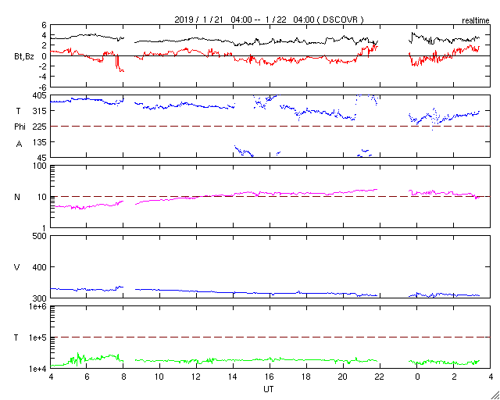Click the '12' hour label on the UT axis
The width and height of the screenshot is (500, 400).
pyautogui.click(x=196, y=377)
